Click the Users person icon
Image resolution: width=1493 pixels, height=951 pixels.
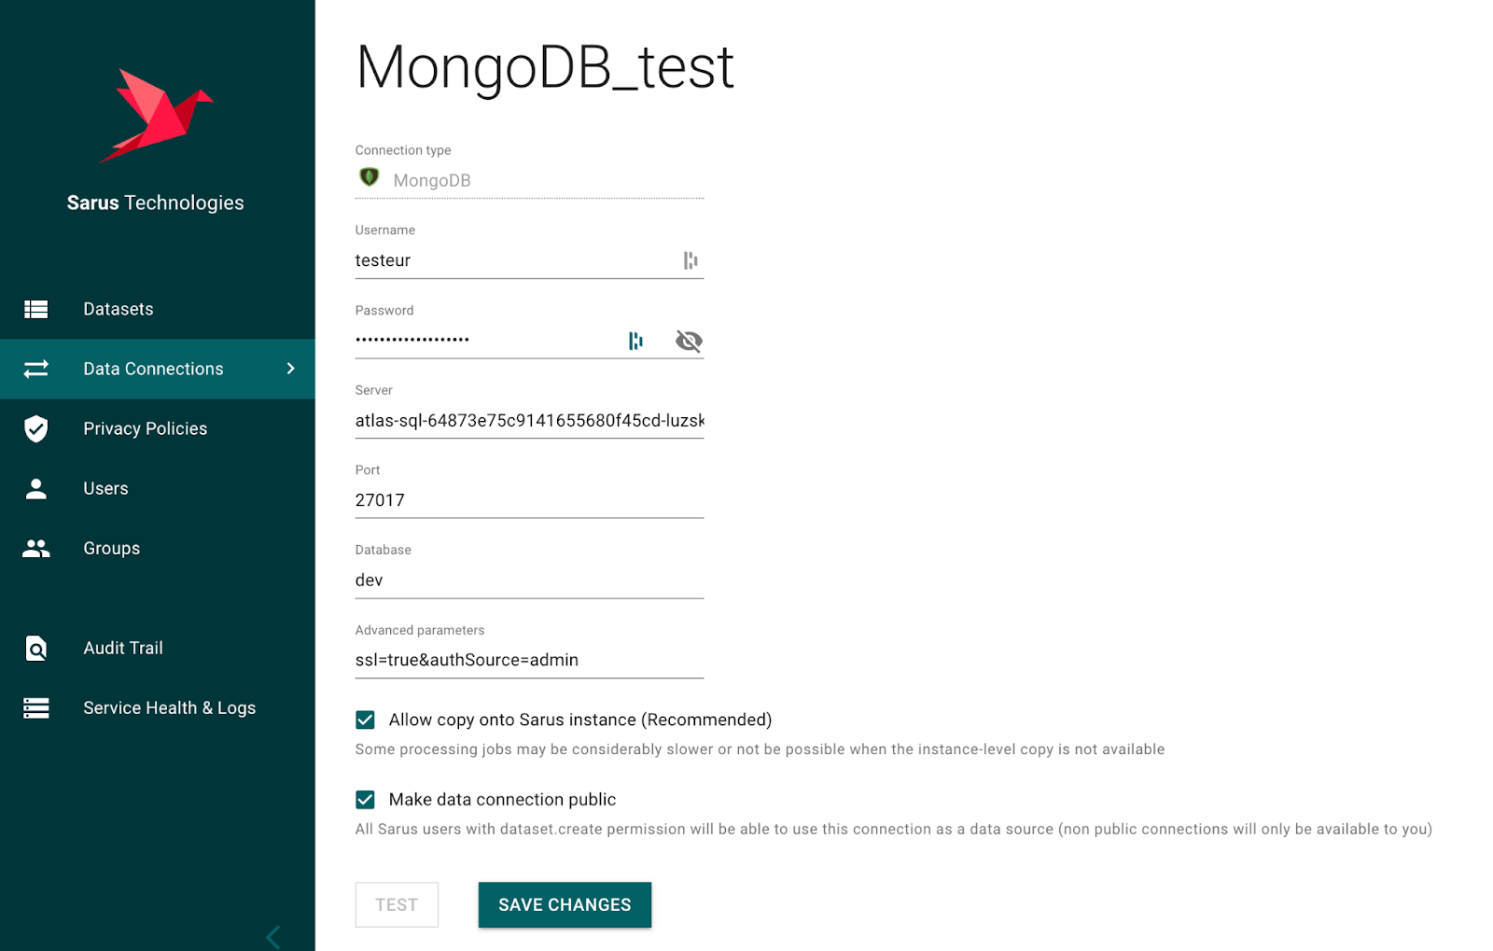tap(36, 488)
